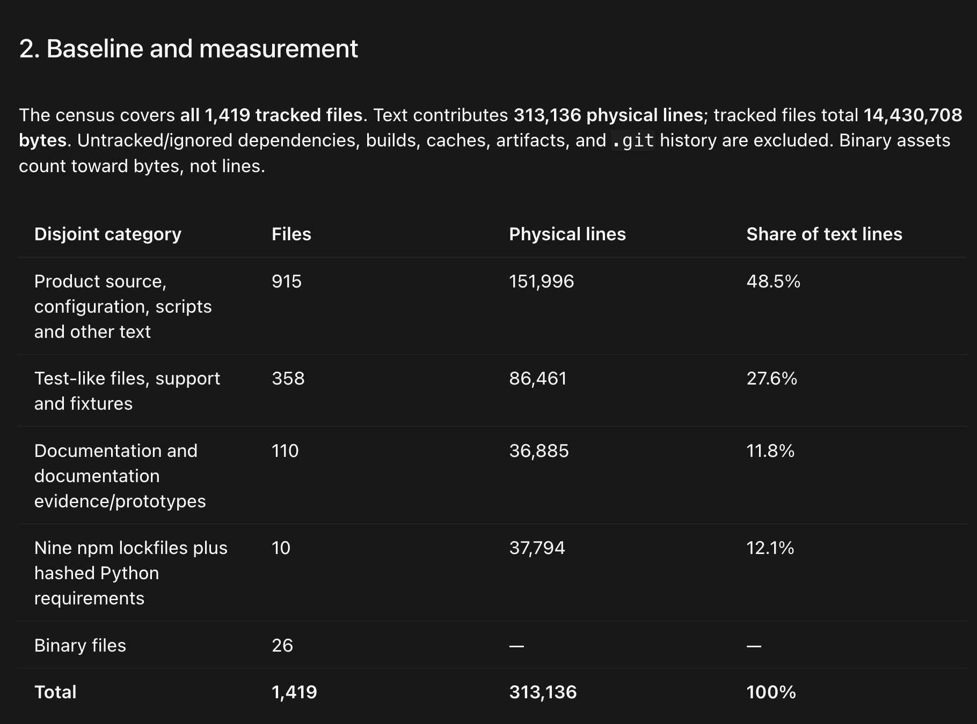Click the 915 files cell
This screenshot has width=977, height=724.
tap(287, 282)
